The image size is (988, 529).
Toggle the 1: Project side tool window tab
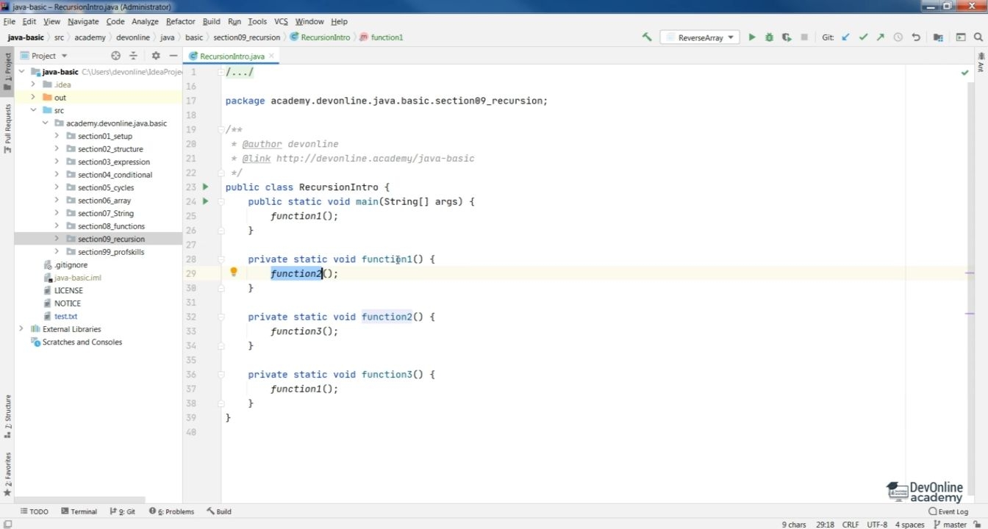tap(7, 71)
